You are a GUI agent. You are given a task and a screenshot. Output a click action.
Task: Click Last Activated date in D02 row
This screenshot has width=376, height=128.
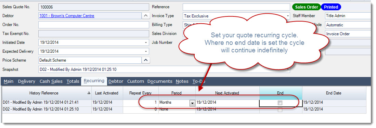(x=107, y=110)
